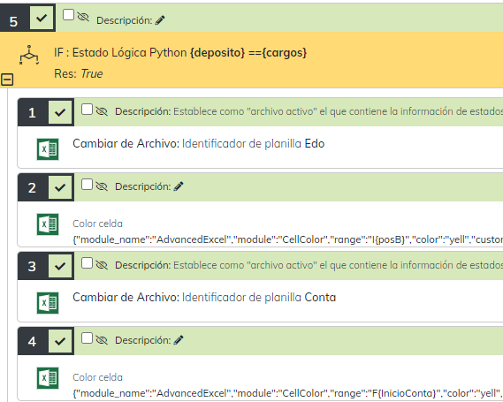Screen dimensions: 503x402
Task: Select the Cambiar de Archivo Conta command row
Action: [260, 300]
